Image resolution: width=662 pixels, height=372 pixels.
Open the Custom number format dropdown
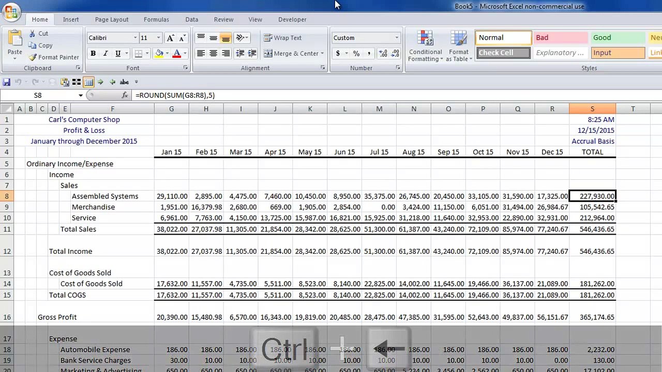[397, 38]
